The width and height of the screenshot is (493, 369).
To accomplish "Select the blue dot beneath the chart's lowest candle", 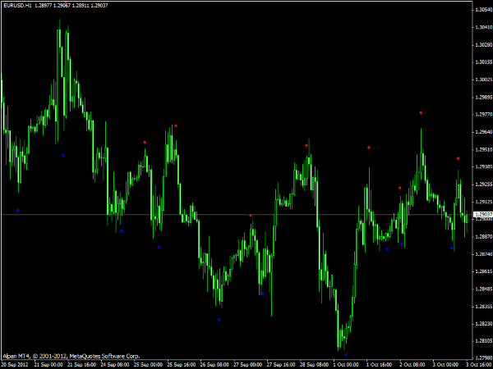I will tap(346, 354).
